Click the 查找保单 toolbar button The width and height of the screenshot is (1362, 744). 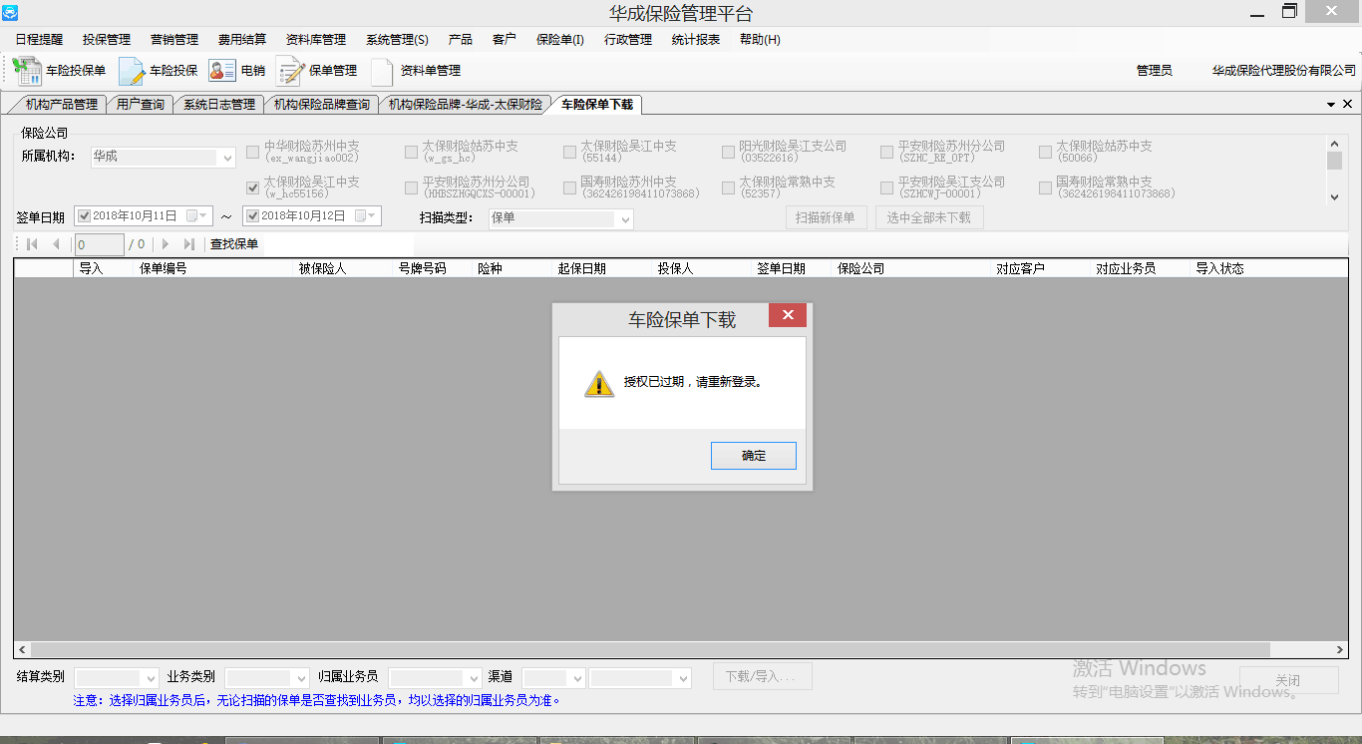coord(234,244)
